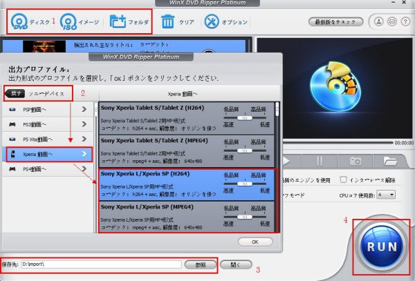
Task: Open a DVD folder with フォルダ button
Action: [129, 21]
